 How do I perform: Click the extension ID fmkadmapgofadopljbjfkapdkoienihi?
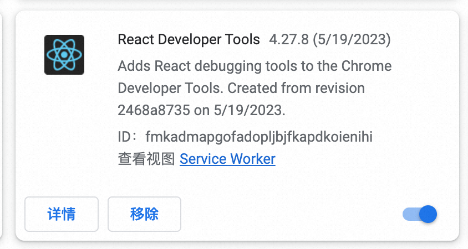pos(259,137)
